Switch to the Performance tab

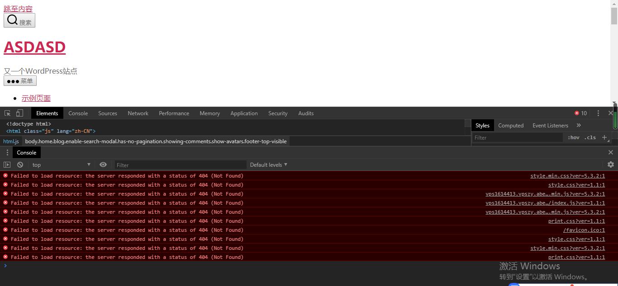click(x=174, y=113)
